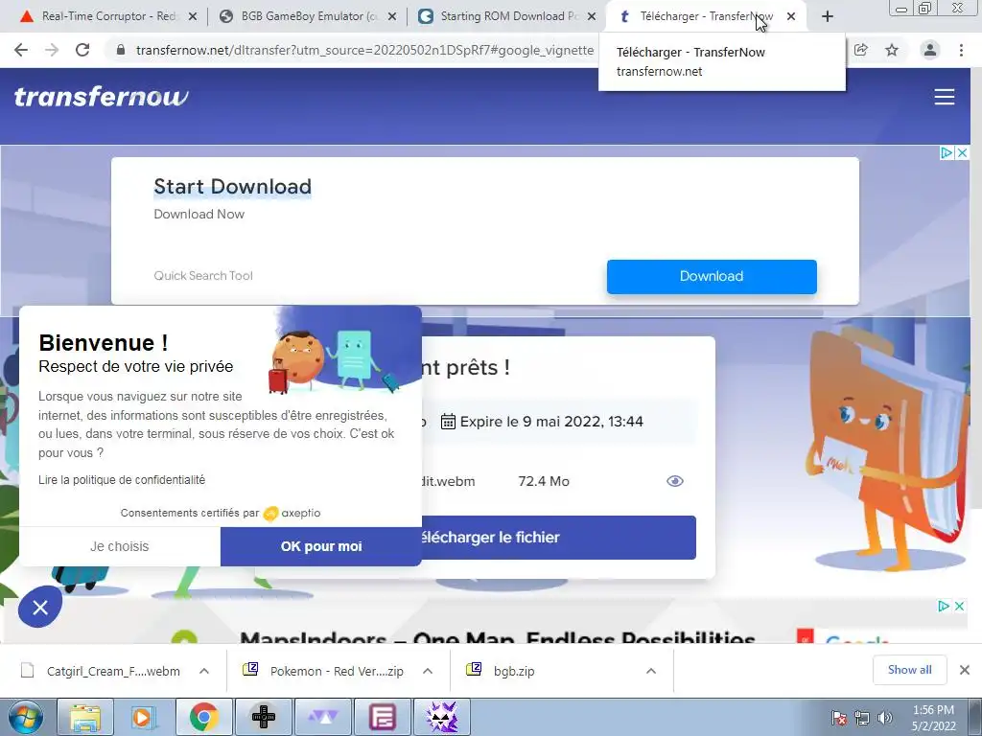Click the axeptio certification logo

(x=292, y=514)
